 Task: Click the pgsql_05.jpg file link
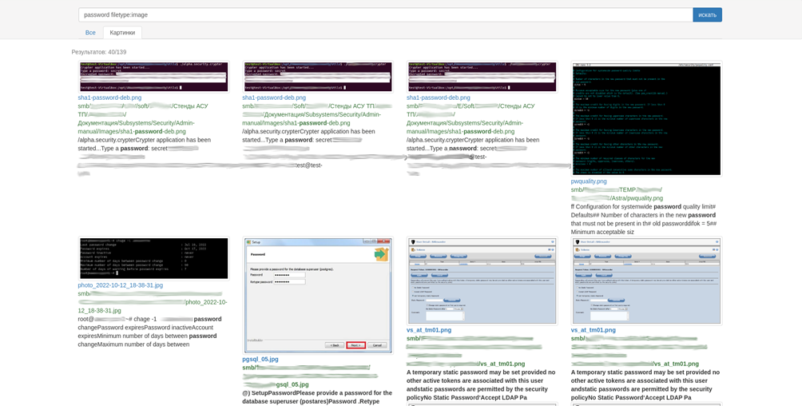[260, 360]
